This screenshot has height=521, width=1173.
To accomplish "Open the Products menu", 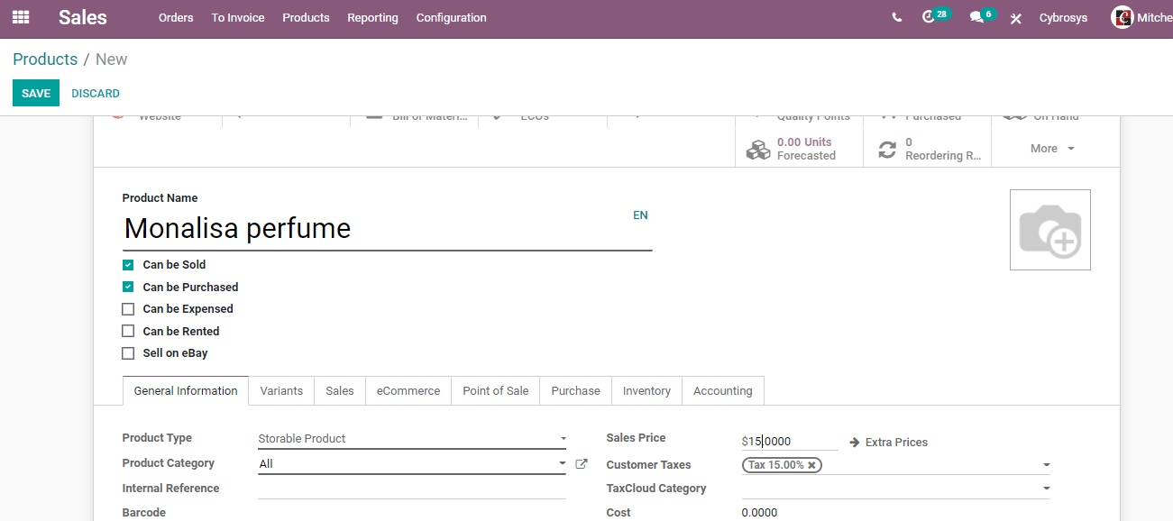I will pos(306,18).
